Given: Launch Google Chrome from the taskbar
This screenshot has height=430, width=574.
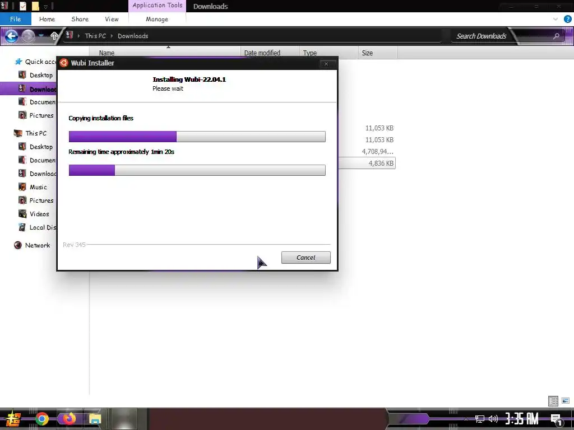Looking at the screenshot, I should pos(42,419).
